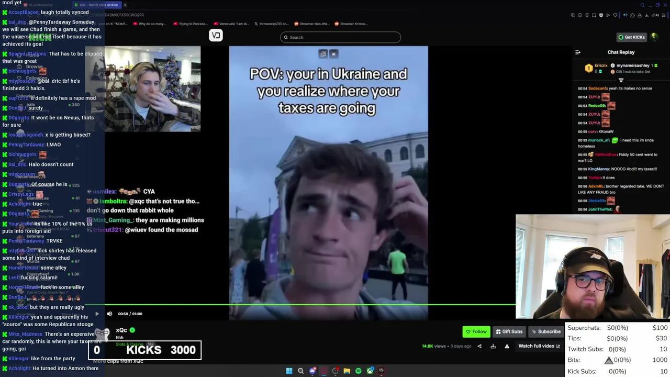The width and height of the screenshot is (670, 377).
Task: Click the next clip icon above video
Action: [x=333, y=54]
